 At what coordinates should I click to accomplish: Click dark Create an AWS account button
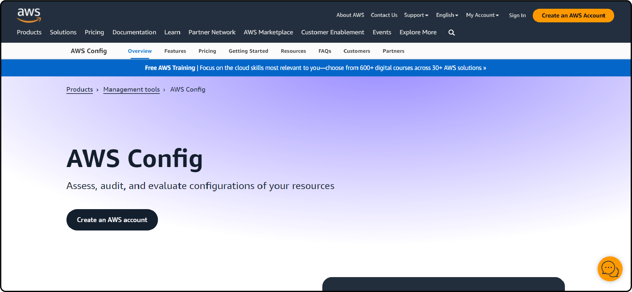coord(112,220)
